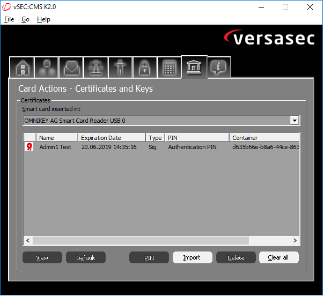
Task: Click the d635b66e container value cell
Action: coord(266,147)
